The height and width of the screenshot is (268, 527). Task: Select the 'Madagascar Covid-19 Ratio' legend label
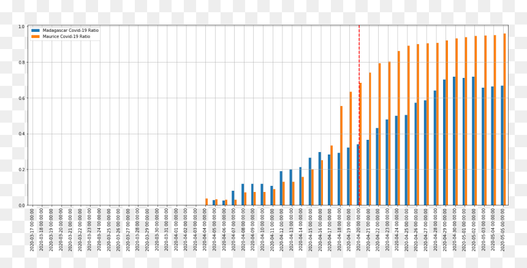(70, 30)
